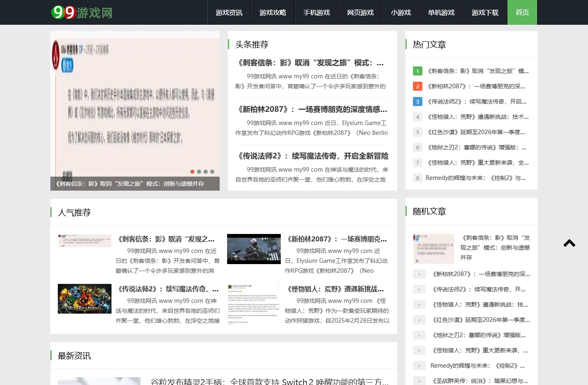Click chevron beside random 《传说法师2》
588x385 pixels.
point(419,289)
